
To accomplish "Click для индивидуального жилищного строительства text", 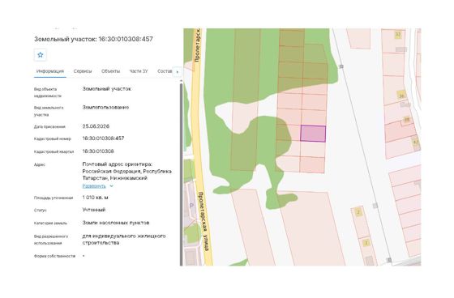I will coord(124,239).
